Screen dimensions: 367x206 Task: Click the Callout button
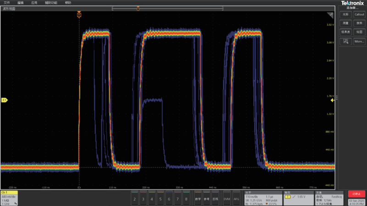click(x=359, y=14)
